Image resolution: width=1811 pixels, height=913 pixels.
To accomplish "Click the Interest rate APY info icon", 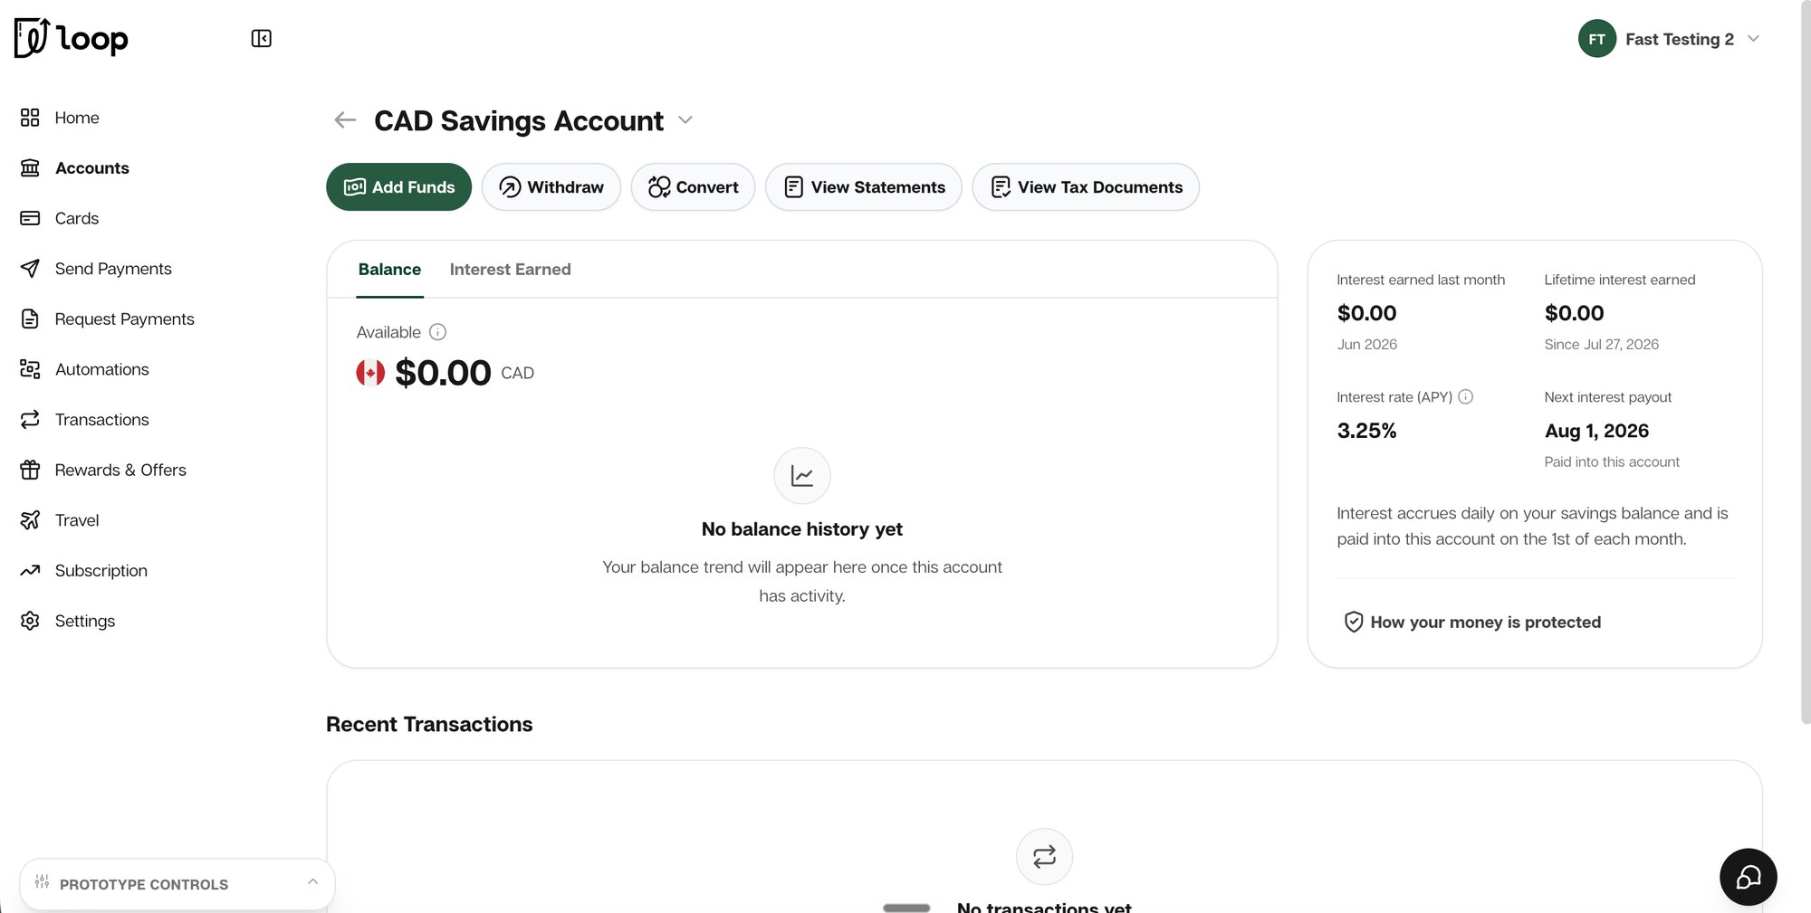I will click(x=1465, y=396).
